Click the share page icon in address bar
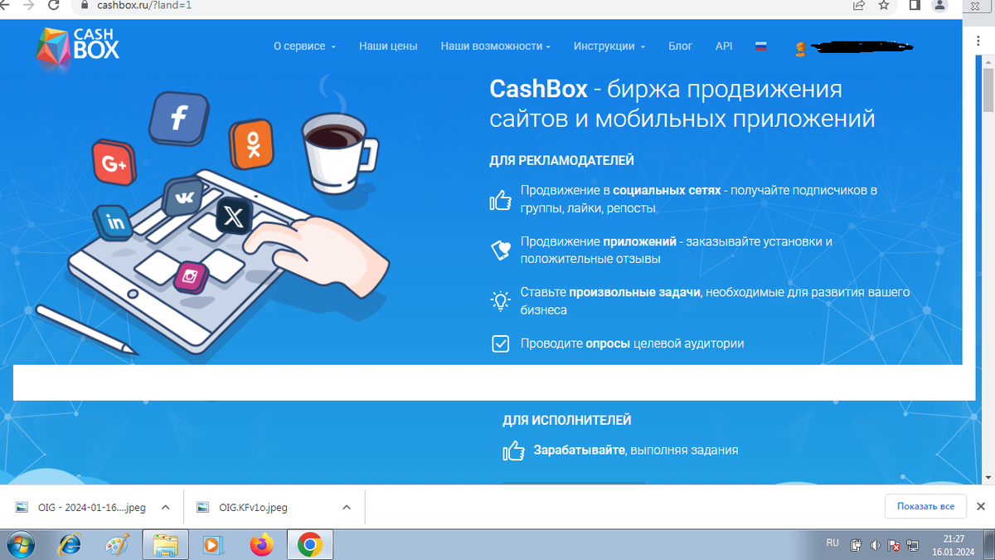995x560 pixels. coord(859,5)
